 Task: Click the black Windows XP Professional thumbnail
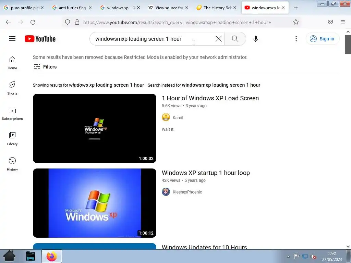[x=95, y=128]
